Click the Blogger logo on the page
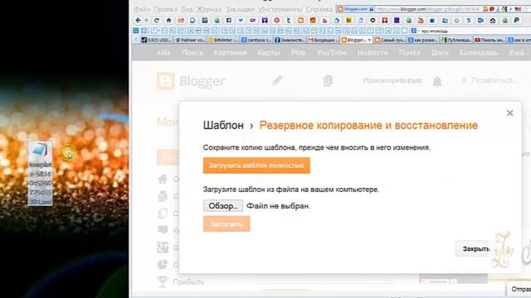531x298 pixels. pos(192,81)
